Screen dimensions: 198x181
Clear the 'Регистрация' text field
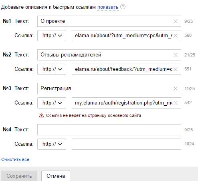(176, 88)
